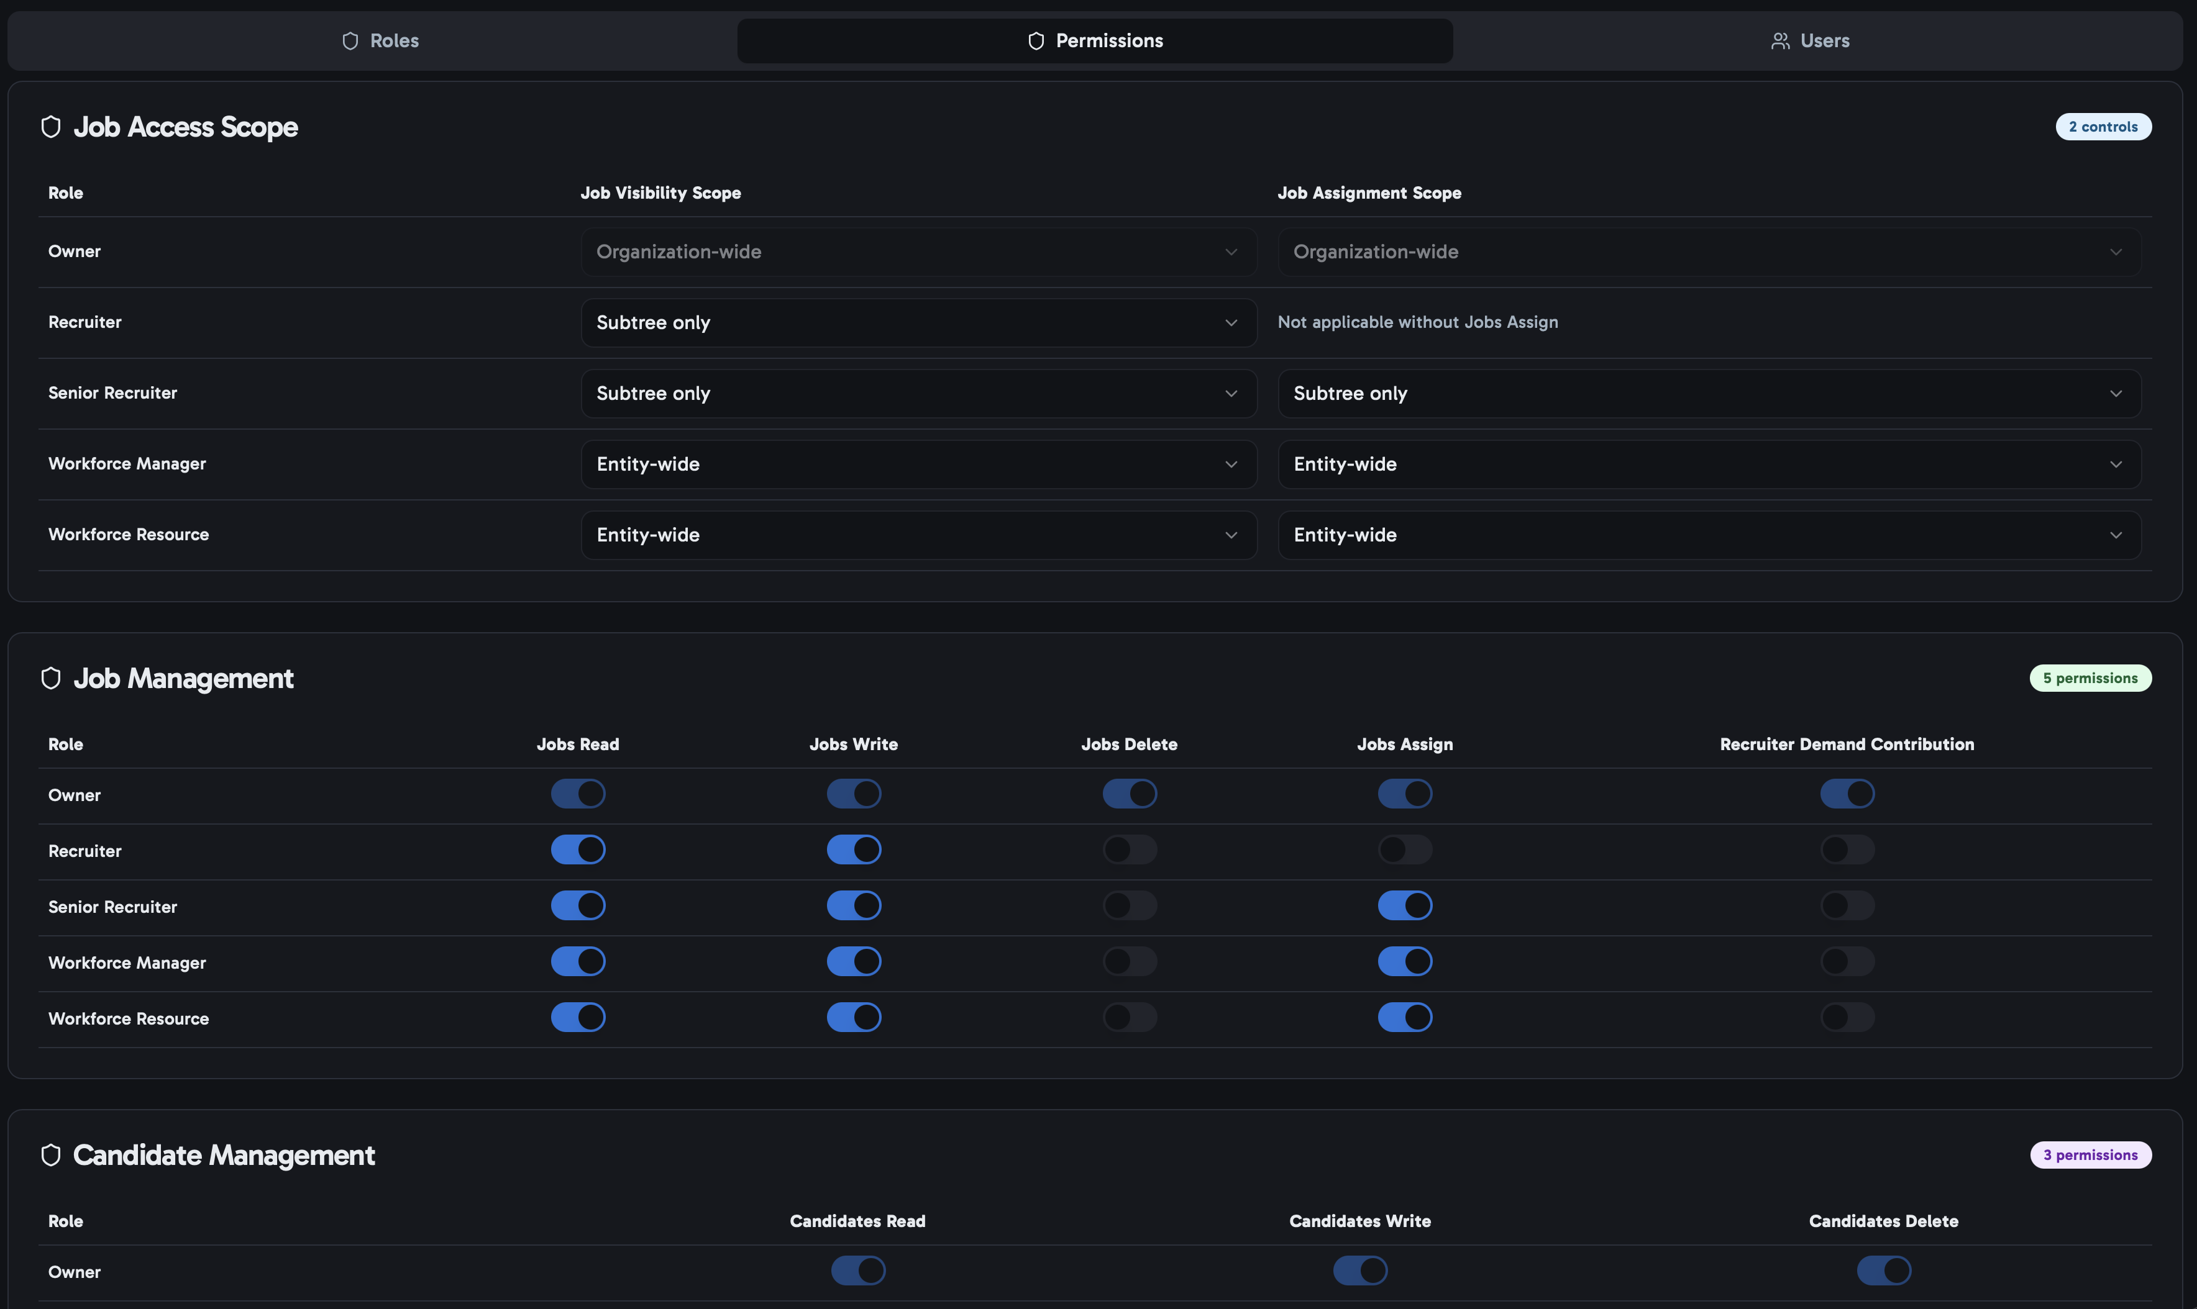This screenshot has height=1309, width=2197.
Task: Switch to the Roles tab
Action: 380,40
